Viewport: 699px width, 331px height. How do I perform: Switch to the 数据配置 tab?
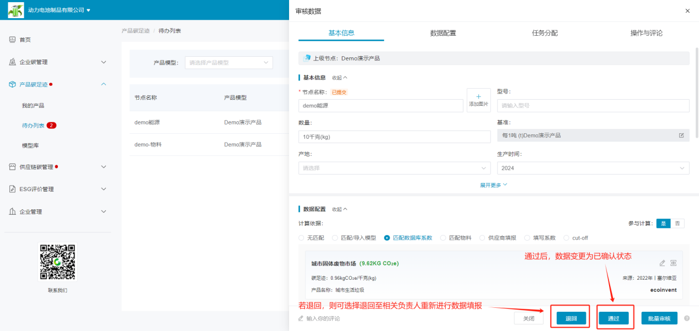click(x=443, y=33)
